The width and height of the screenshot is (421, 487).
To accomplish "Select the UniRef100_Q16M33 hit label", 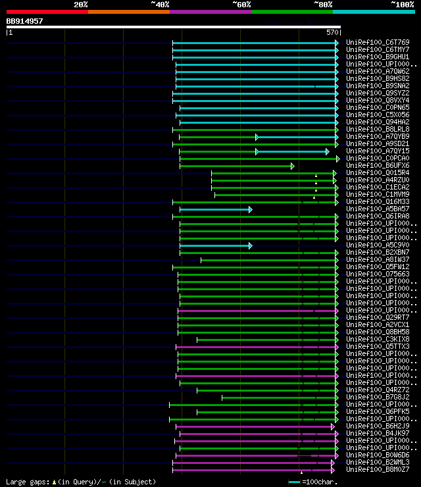I will pos(378,201).
